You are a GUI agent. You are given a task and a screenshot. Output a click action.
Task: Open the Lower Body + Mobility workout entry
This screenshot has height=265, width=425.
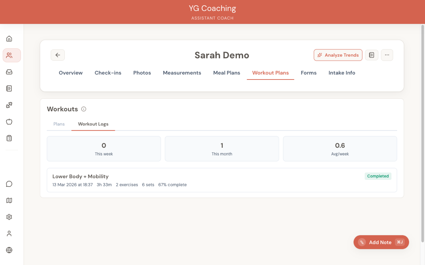(x=222, y=180)
